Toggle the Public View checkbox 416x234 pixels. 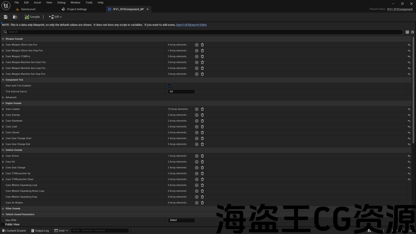pyautogui.click(x=3, y=224)
